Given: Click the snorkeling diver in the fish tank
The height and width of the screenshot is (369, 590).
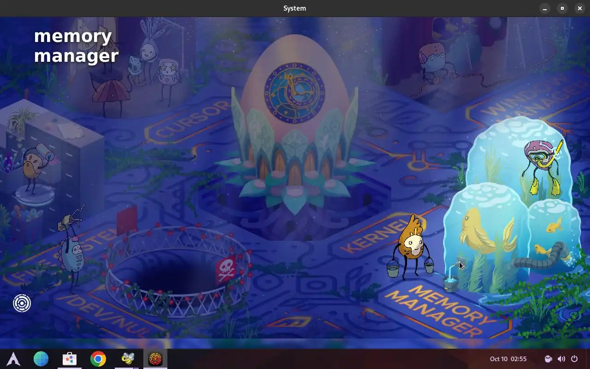Looking at the screenshot, I should click(x=543, y=167).
